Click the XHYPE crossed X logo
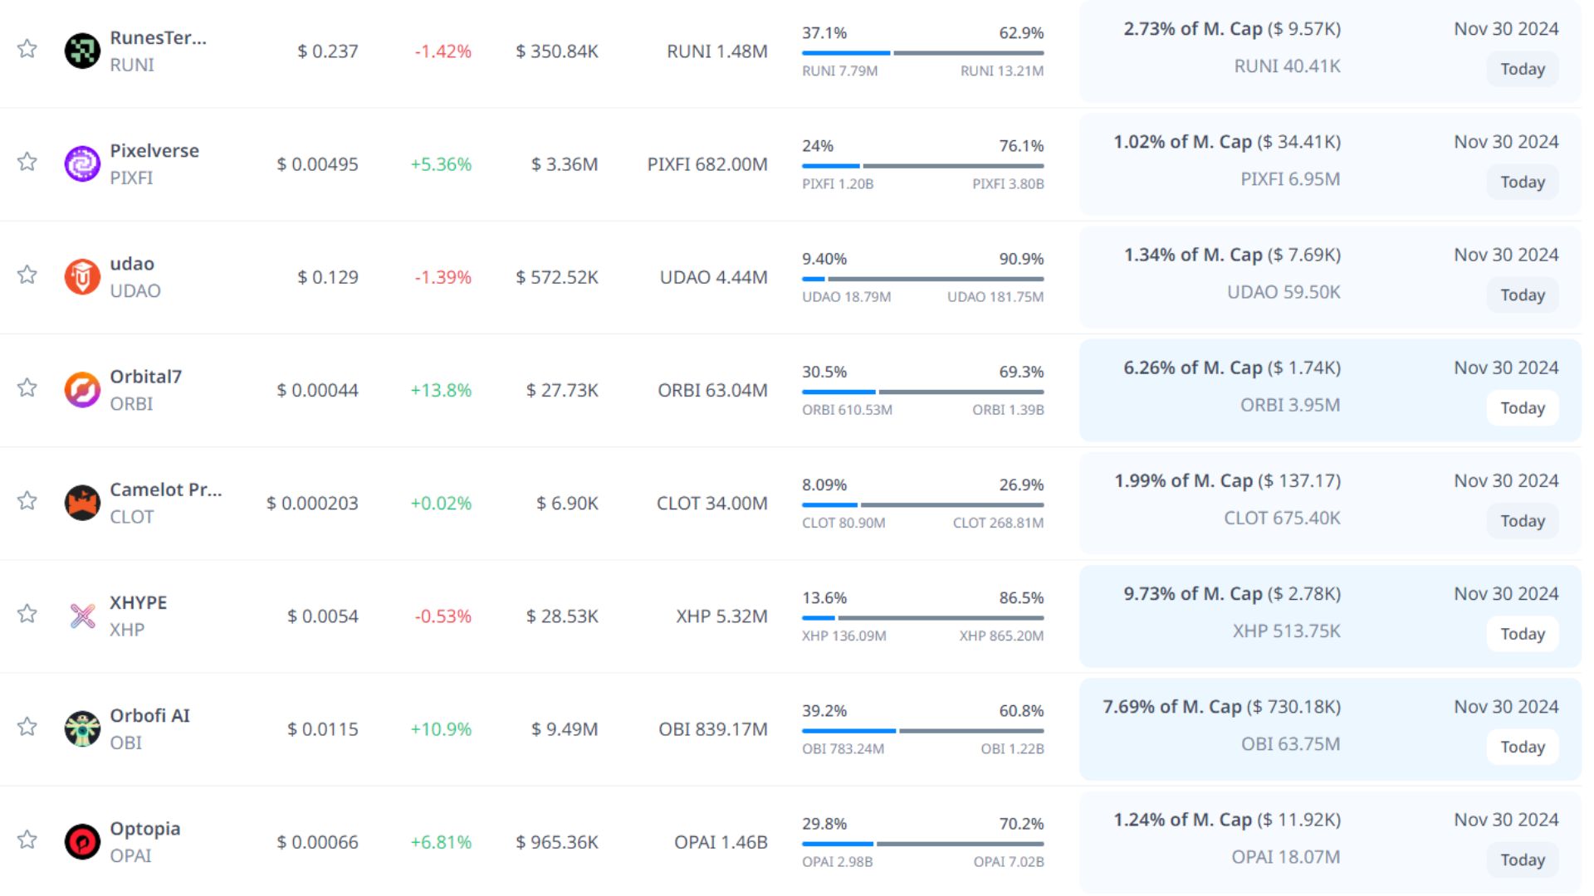Screen dimensions: 1594x896 point(82,616)
